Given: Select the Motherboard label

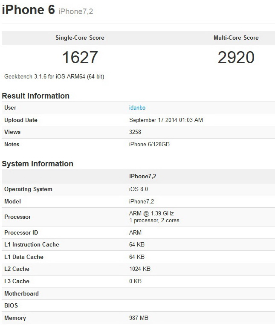Looking at the screenshot, I should [x=22, y=294].
